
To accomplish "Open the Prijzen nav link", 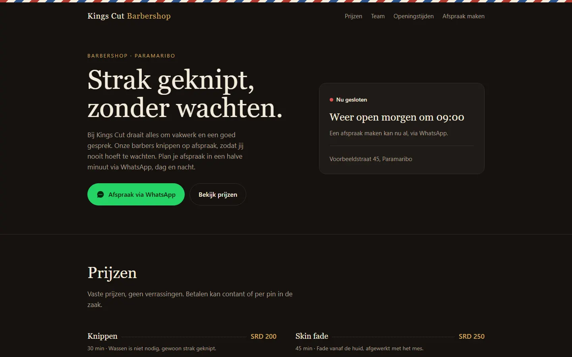I will pyautogui.click(x=354, y=16).
